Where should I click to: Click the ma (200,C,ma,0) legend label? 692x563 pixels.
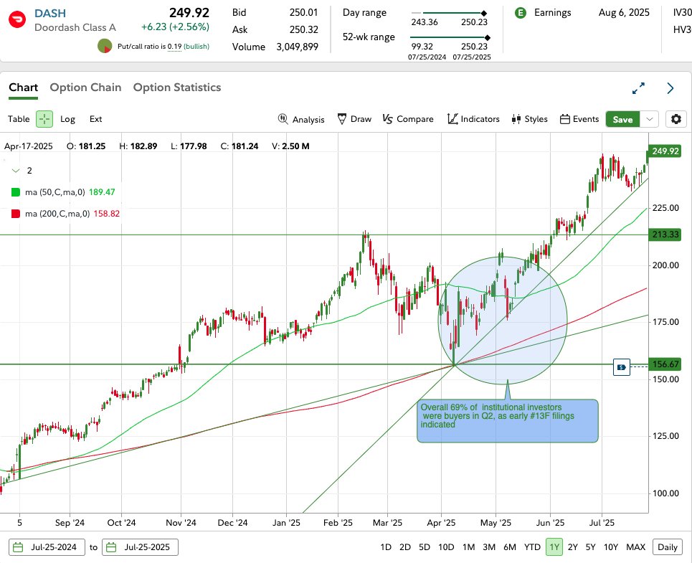click(57, 214)
